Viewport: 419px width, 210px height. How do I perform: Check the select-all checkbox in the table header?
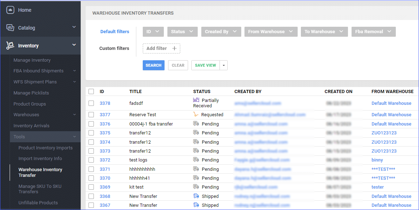(x=91, y=91)
